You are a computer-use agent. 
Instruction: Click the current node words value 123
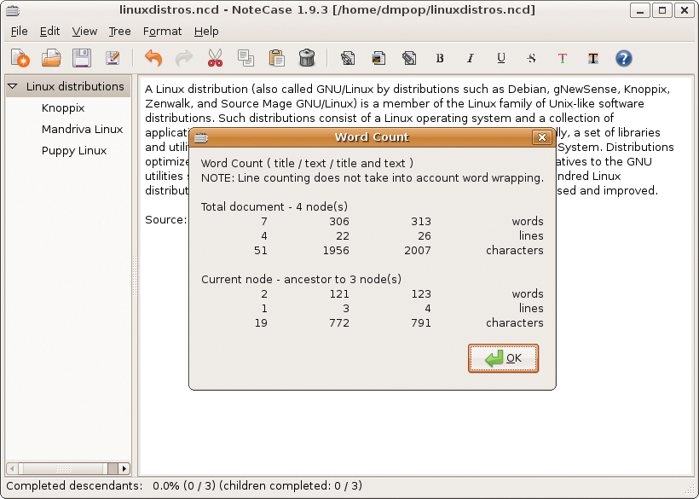pos(421,294)
